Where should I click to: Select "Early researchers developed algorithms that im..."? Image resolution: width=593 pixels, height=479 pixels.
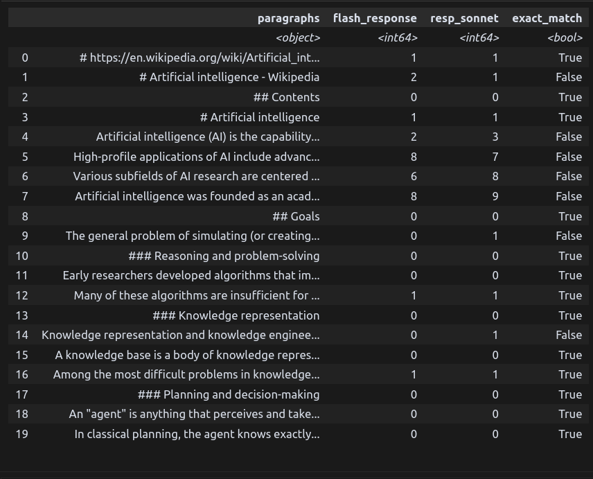(x=191, y=275)
